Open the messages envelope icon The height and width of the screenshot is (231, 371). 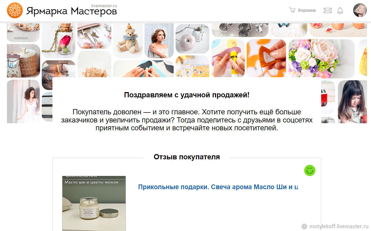[327, 10]
